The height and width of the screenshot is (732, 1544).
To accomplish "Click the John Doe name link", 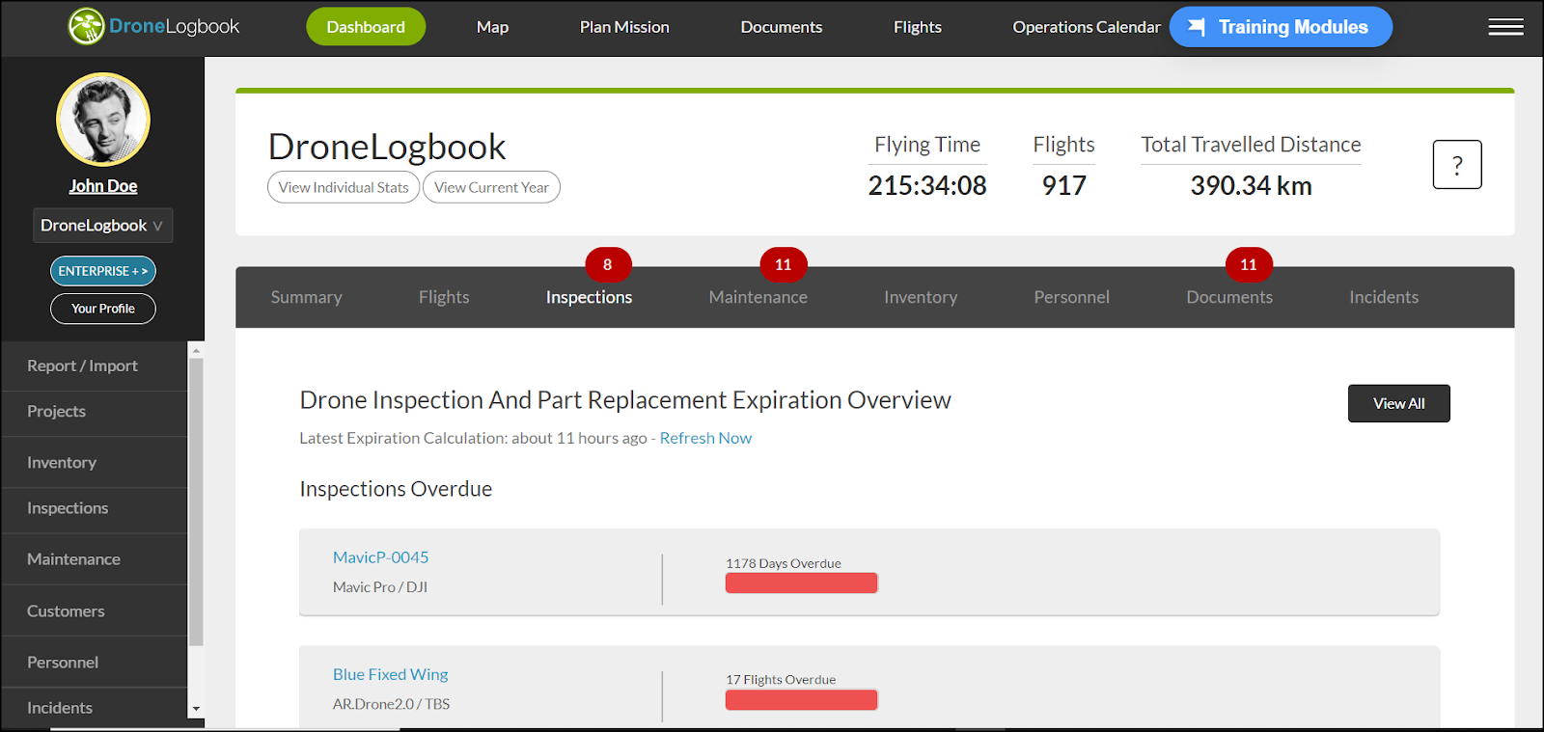I will [x=103, y=186].
